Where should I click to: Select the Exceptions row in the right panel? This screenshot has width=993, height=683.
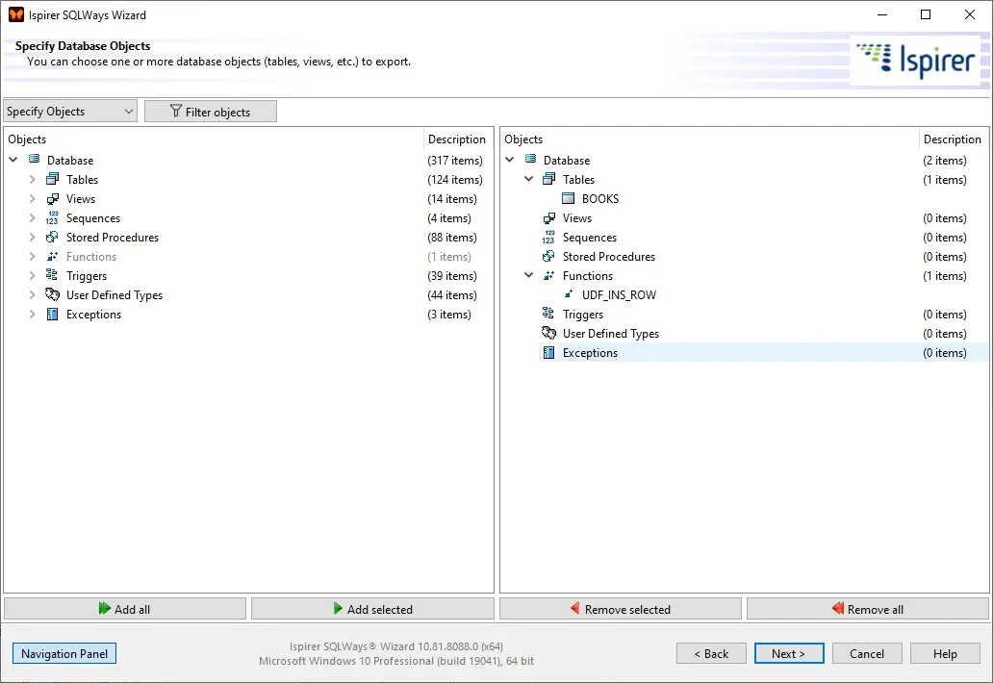pyautogui.click(x=763, y=353)
